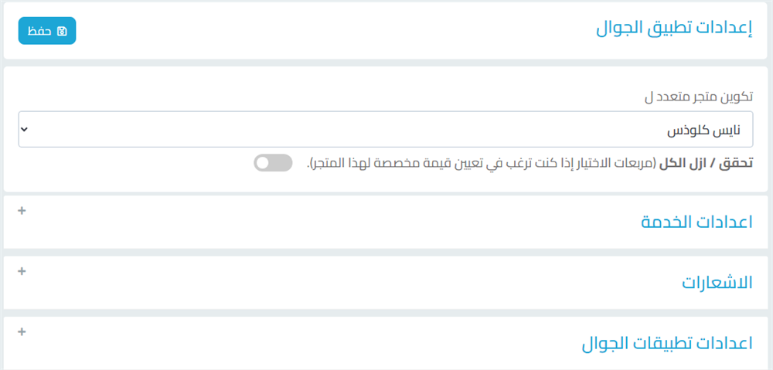Expand the اعدادات الخدمة section title
Screen dimensions: 773x370
coord(696,222)
